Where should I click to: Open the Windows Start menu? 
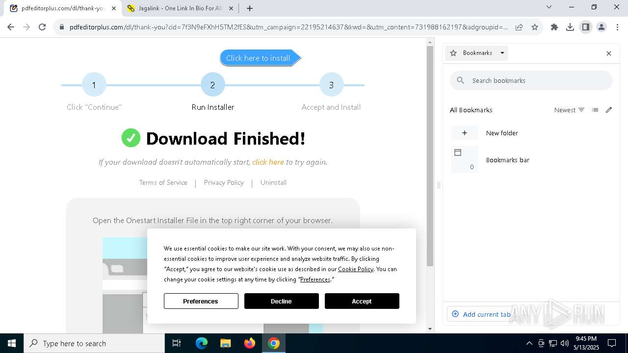click(12, 343)
